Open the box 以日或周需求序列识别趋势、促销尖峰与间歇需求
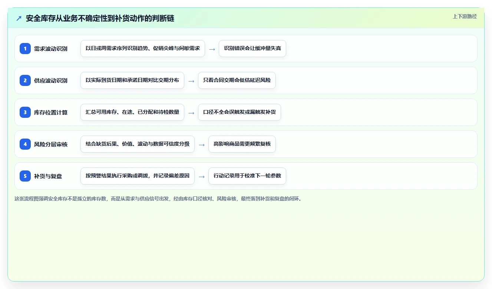492x289 pixels. pyautogui.click(x=143, y=49)
